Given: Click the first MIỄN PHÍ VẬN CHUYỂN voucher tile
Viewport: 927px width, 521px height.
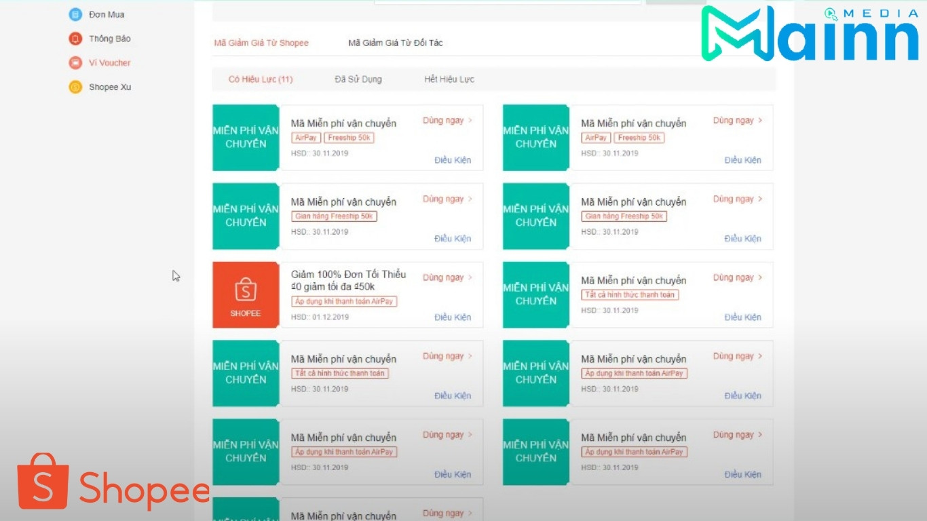Looking at the screenshot, I should tap(245, 138).
